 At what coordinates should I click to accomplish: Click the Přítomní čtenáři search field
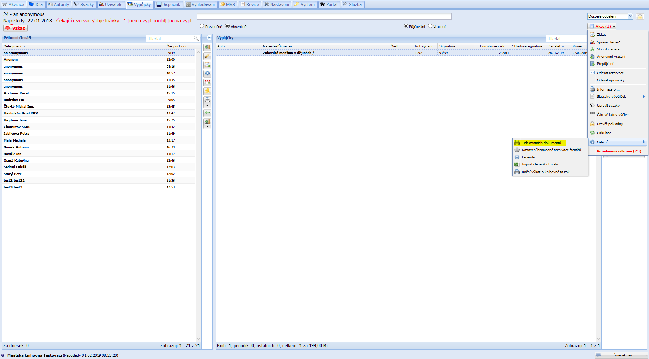click(x=170, y=39)
